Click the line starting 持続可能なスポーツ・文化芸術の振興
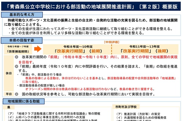Screen dimensions: 182x121 [x=92, y=20]
